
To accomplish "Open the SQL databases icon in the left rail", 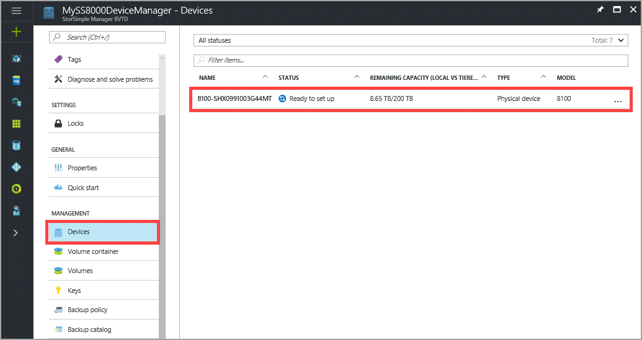I will tap(16, 81).
